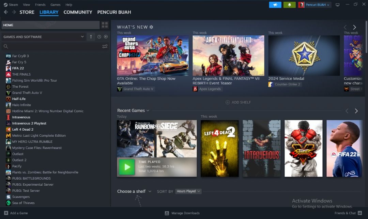Screen dimensions: 368x219
Task: Play Rainbow Six Siege green button
Action: [127, 167]
